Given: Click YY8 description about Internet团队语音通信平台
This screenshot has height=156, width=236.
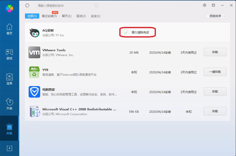Looking at the screenshot, I should point(69,75).
